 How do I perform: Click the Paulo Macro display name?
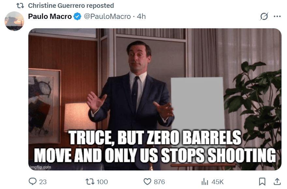tap(50, 17)
